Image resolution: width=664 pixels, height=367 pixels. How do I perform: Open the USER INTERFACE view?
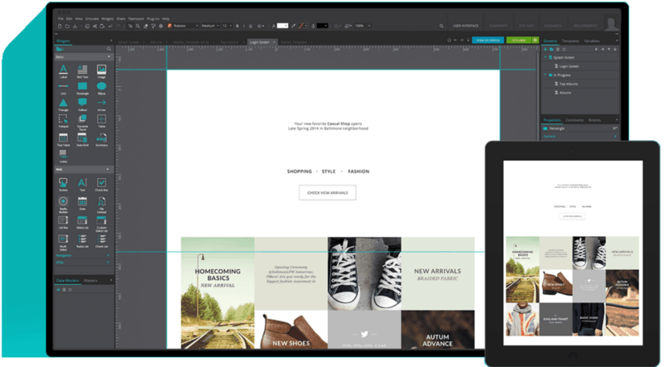coord(466,26)
